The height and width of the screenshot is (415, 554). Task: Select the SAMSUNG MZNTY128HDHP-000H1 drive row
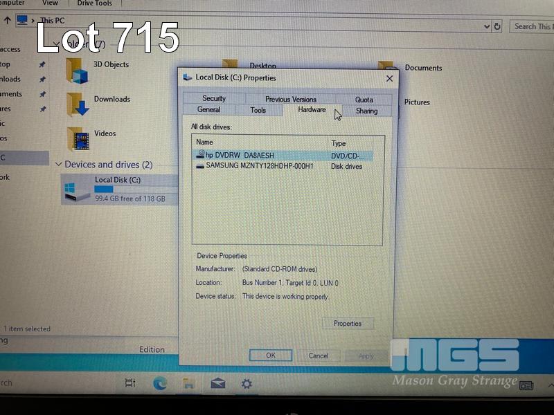click(x=283, y=166)
